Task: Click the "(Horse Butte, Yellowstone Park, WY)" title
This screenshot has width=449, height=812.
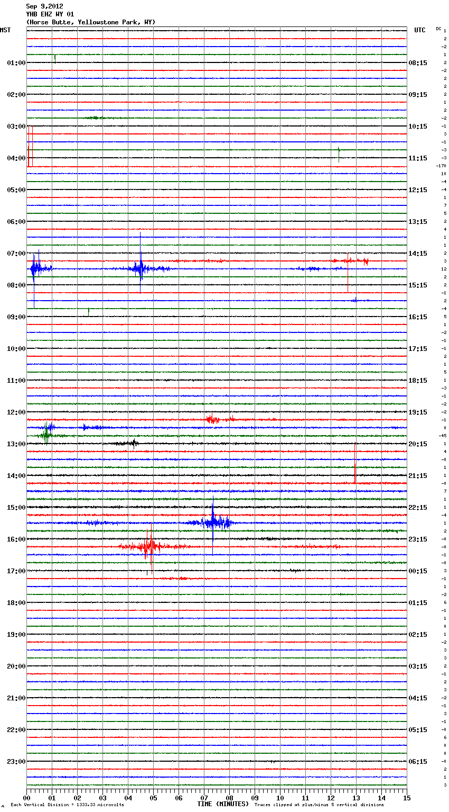Action: [91, 22]
